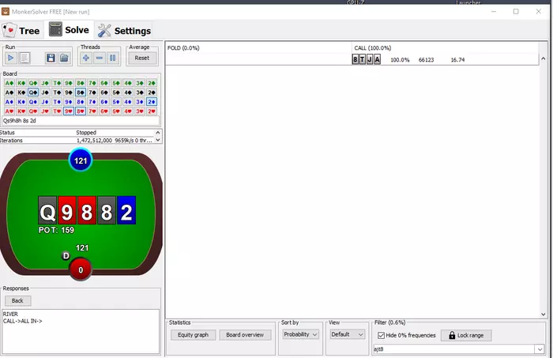Screen dimensions: 553x358
Task: Click the board text field Qs9h8h 8s 2d
Action: click(x=81, y=121)
